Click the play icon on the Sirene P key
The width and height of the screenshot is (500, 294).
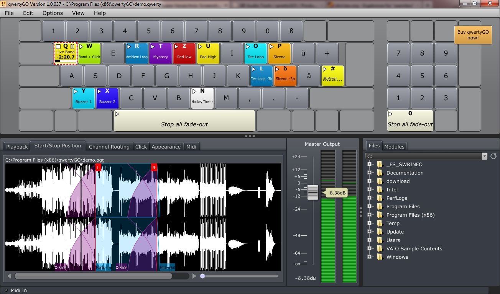(x=271, y=47)
